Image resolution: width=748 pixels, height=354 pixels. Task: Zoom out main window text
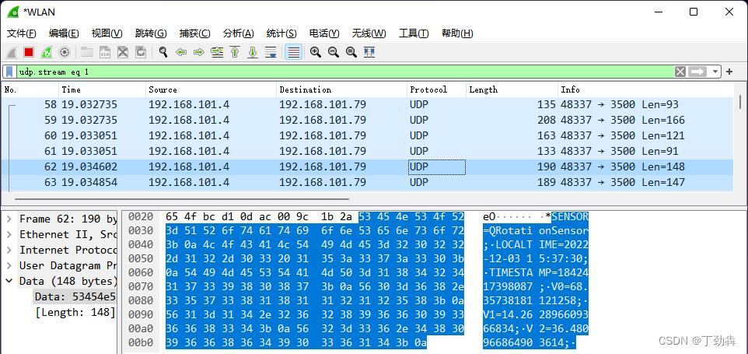click(x=334, y=52)
